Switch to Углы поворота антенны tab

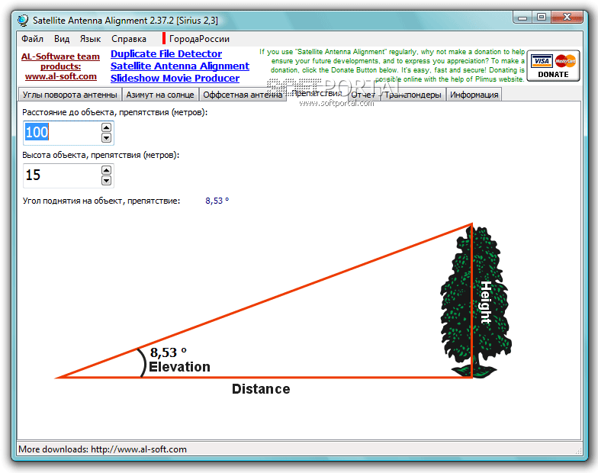tap(70, 95)
